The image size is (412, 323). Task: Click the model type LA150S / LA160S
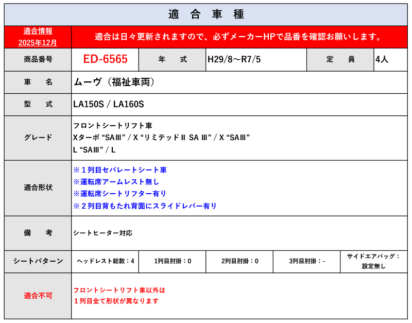click(108, 104)
